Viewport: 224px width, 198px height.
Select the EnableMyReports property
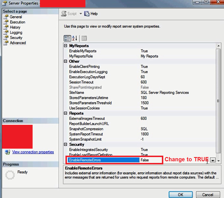click(x=83, y=51)
